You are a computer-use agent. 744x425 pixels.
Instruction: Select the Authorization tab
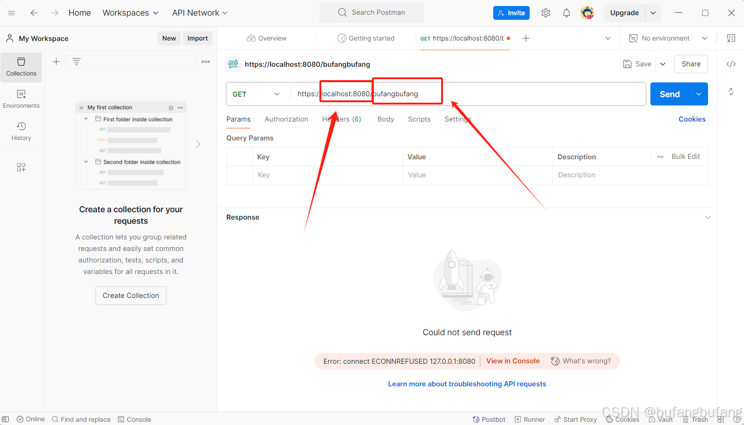(286, 119)
